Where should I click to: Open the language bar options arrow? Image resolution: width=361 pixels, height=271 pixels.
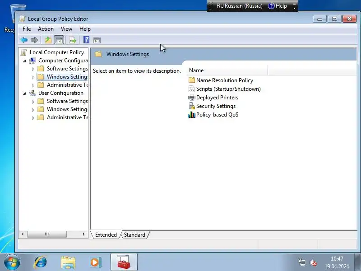[x=294, y=8]
